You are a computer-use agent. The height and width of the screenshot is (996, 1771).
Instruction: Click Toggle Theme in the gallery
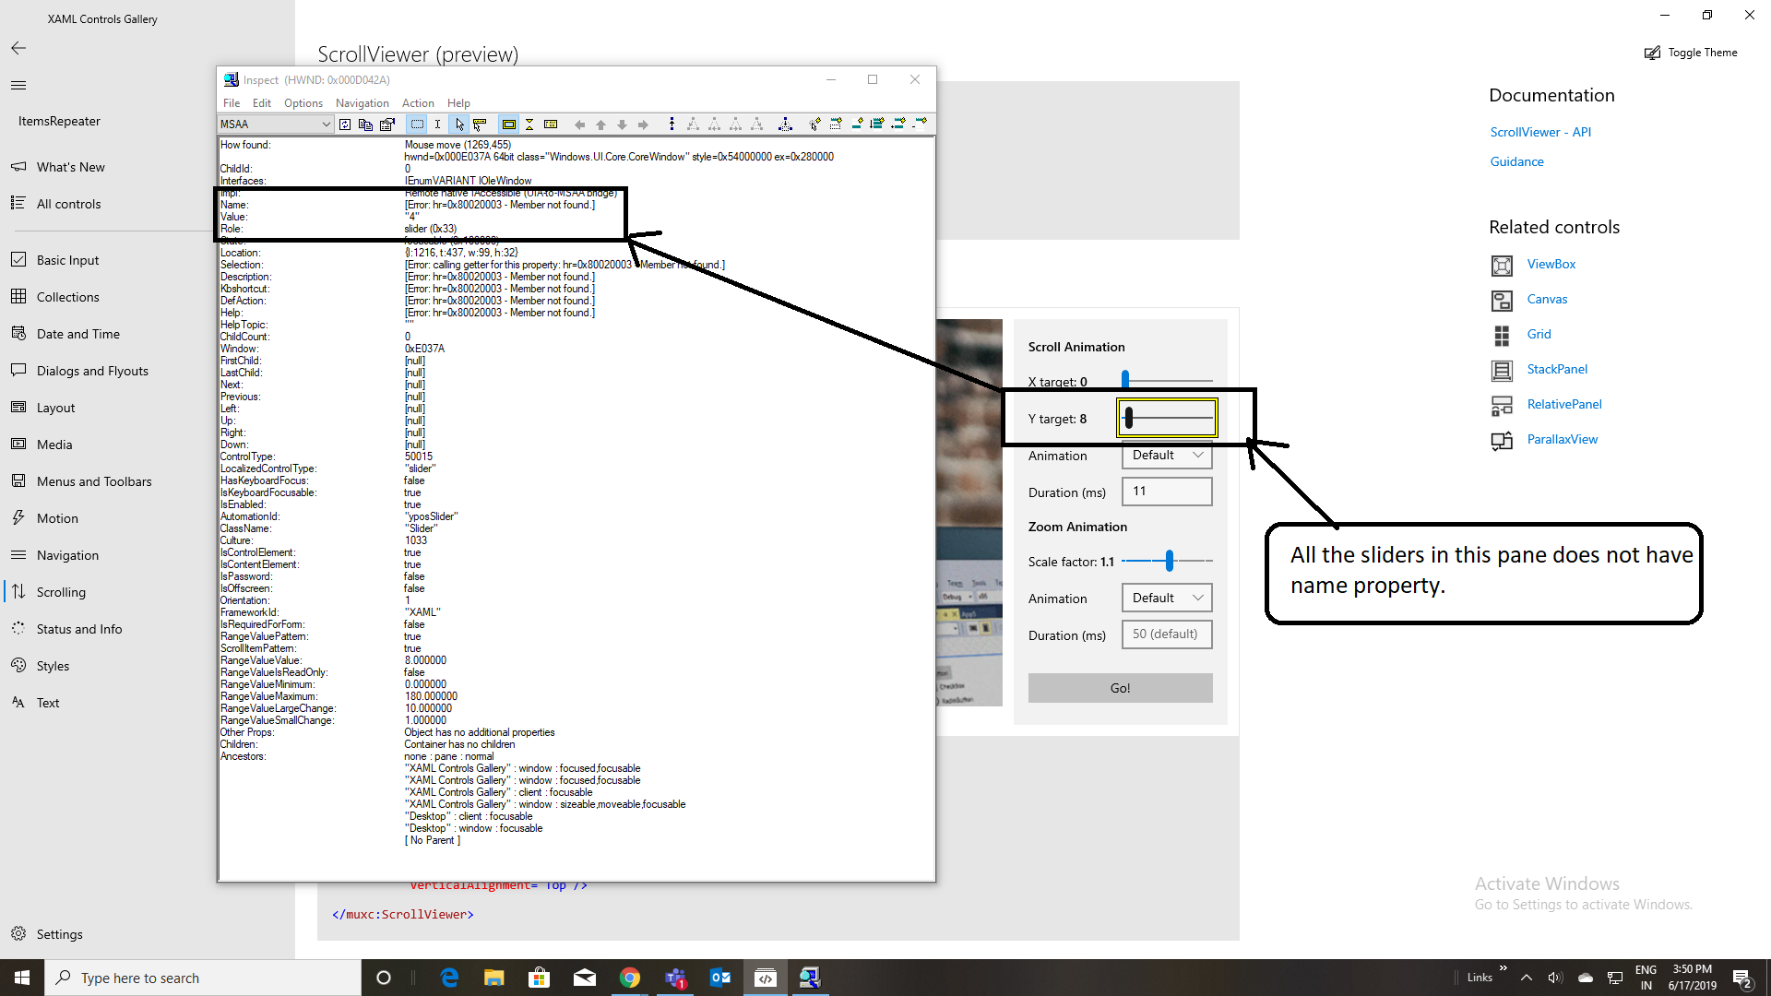tap(1691, 53)
